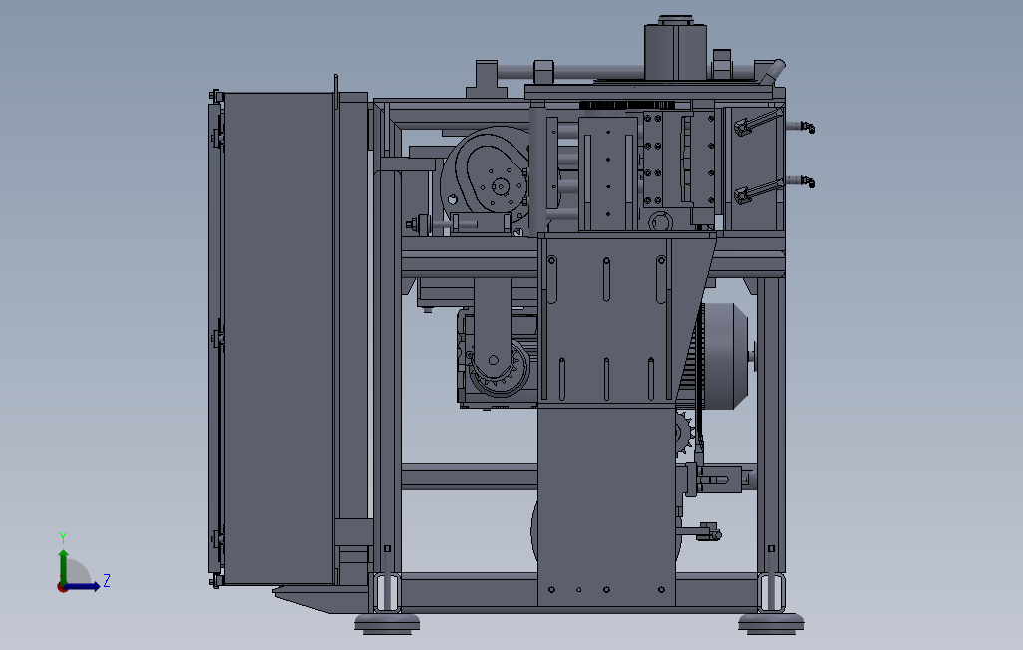Select the lower cover plate with four holes
The image size is (1023, 650).
pos(606,505)
